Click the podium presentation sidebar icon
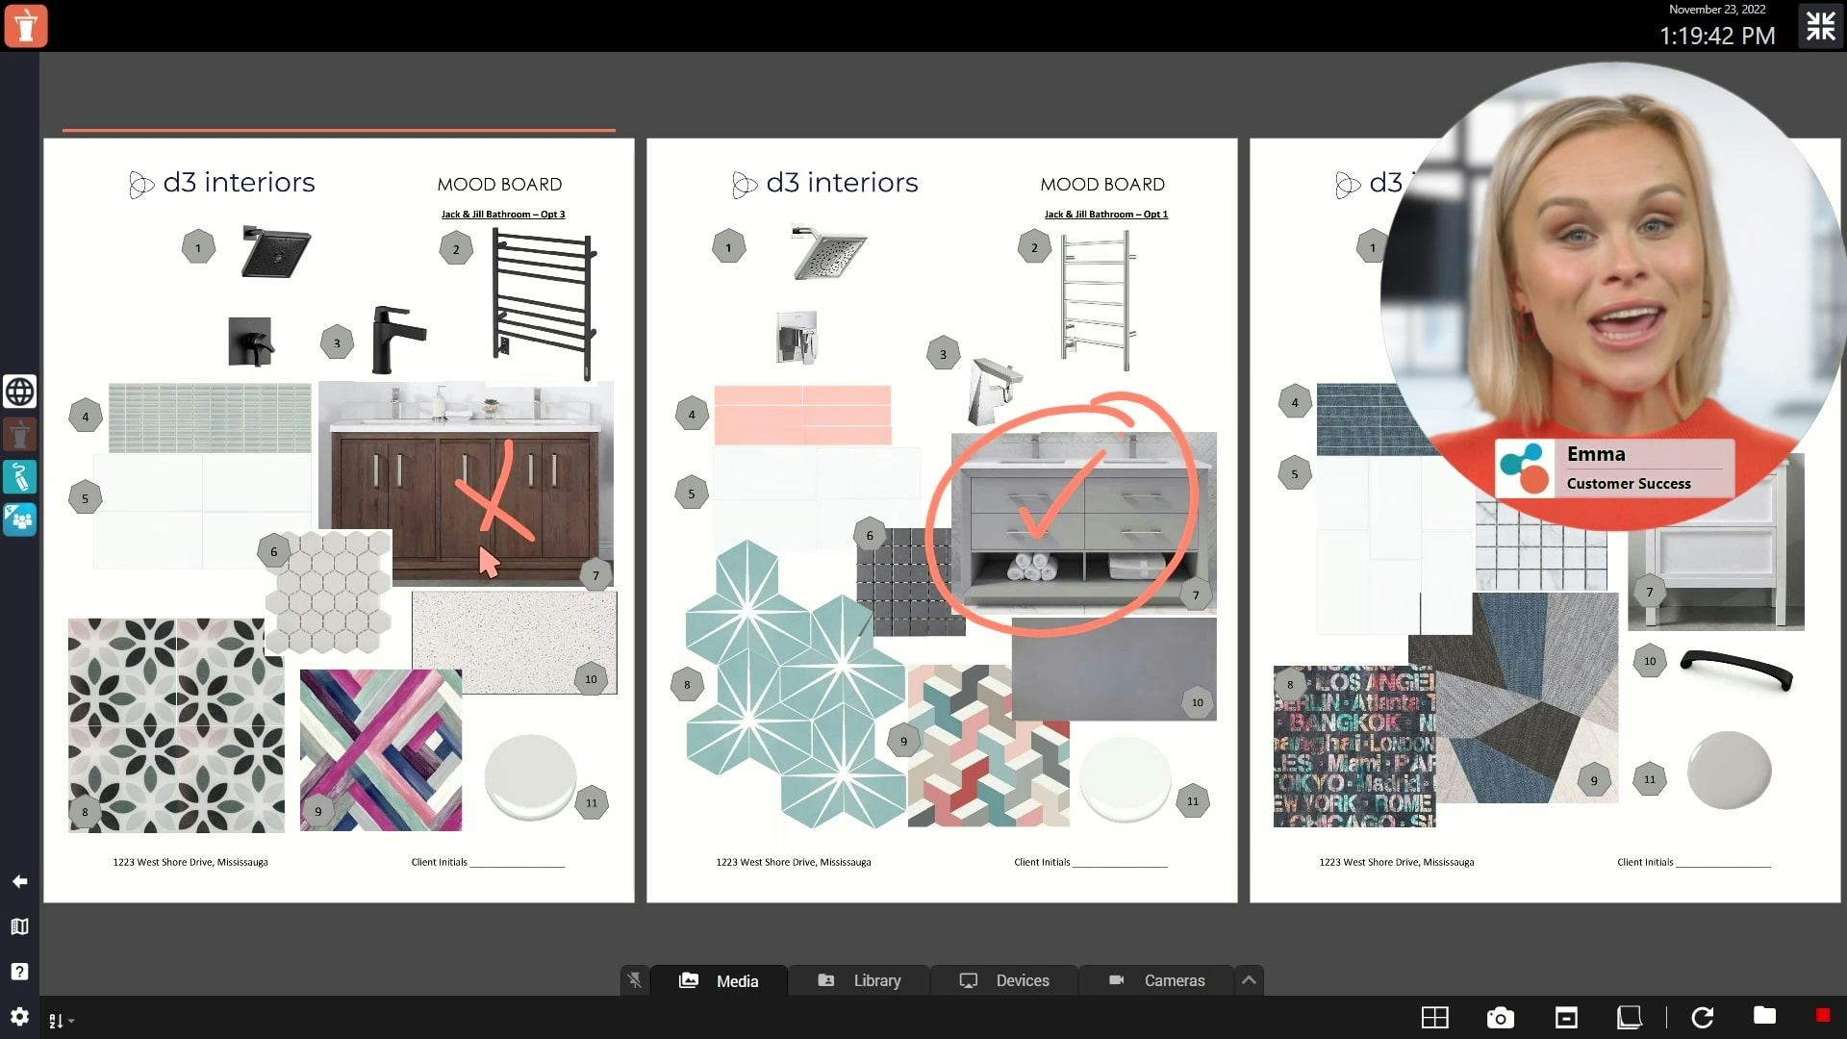The width and height of the screenshot is (1847, 1039). point(19,435)
